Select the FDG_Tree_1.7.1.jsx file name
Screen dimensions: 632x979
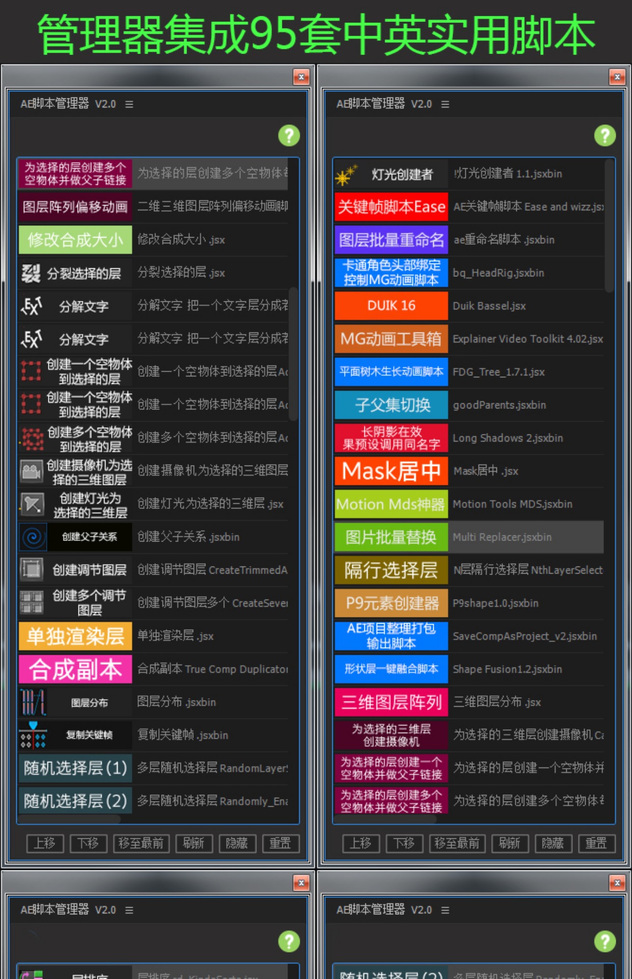(x=498, y=372)
